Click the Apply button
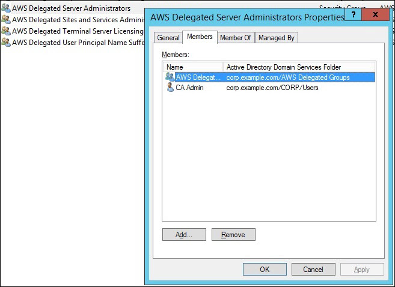The width and height of the screenshot is (395, 287). pyautogui.click(x=362, y=270)
